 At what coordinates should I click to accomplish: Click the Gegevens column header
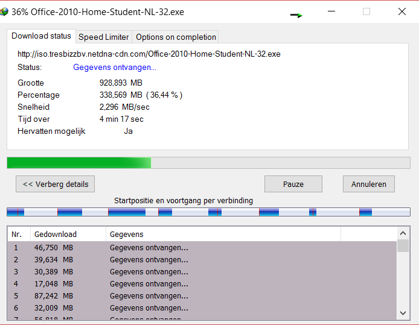coord(223,235)
